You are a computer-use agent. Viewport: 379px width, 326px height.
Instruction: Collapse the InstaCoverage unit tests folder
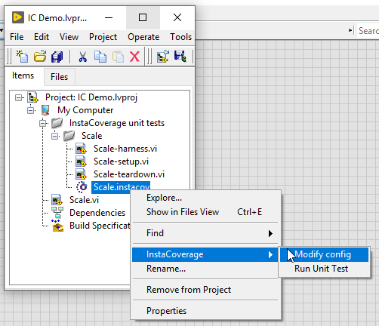pos(43,123)
